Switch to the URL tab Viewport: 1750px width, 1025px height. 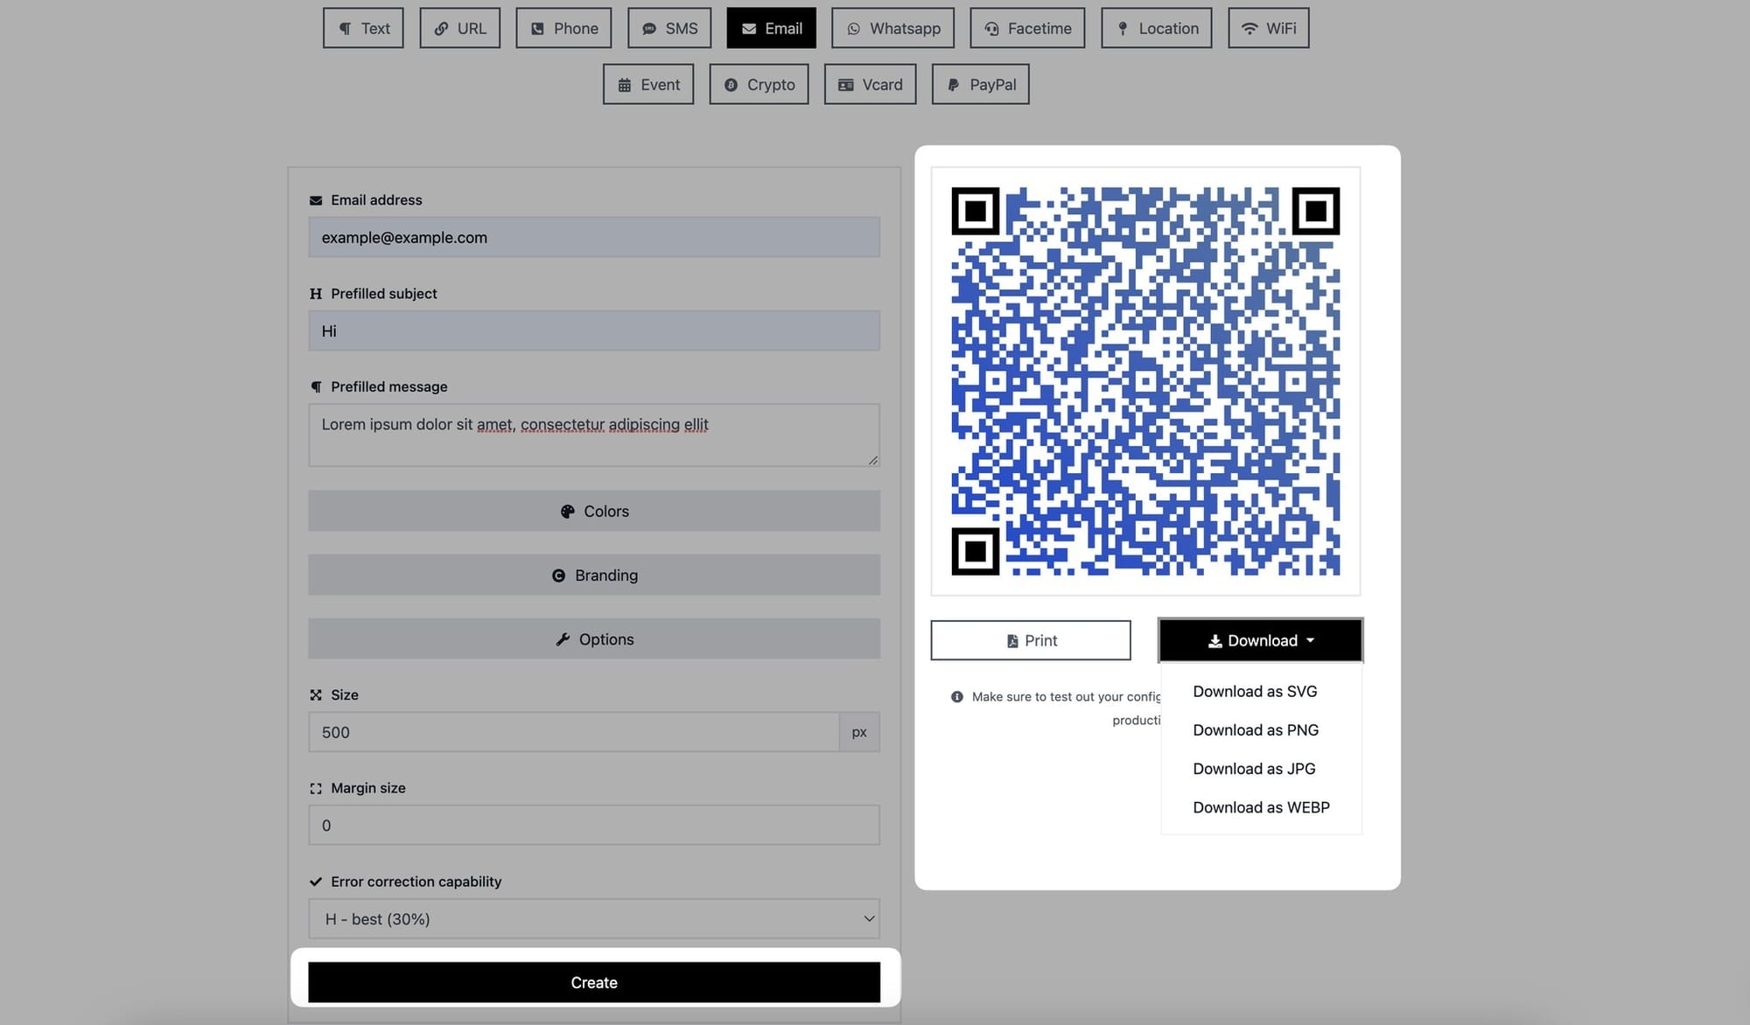[x=458, y=28]
